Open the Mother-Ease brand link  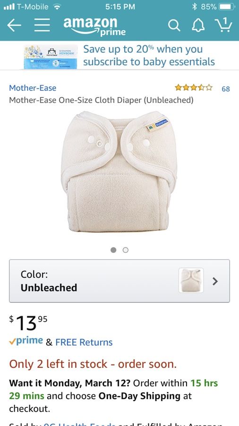point(33,88)
